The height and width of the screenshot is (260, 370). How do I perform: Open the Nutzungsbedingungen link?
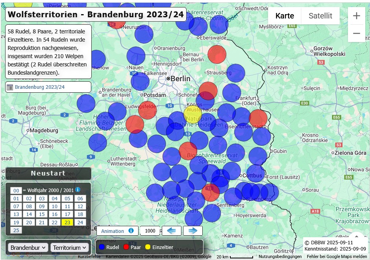(x=280, y=256)
